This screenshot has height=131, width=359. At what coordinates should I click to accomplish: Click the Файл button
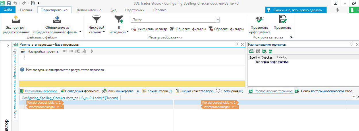(x=8, y=10)
